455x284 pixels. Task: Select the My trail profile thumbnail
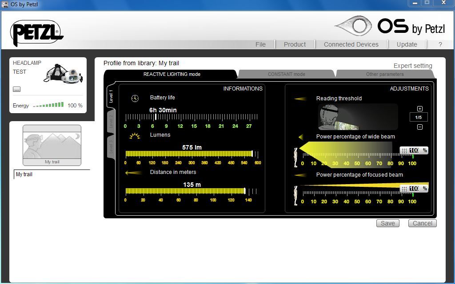point(52,145)
